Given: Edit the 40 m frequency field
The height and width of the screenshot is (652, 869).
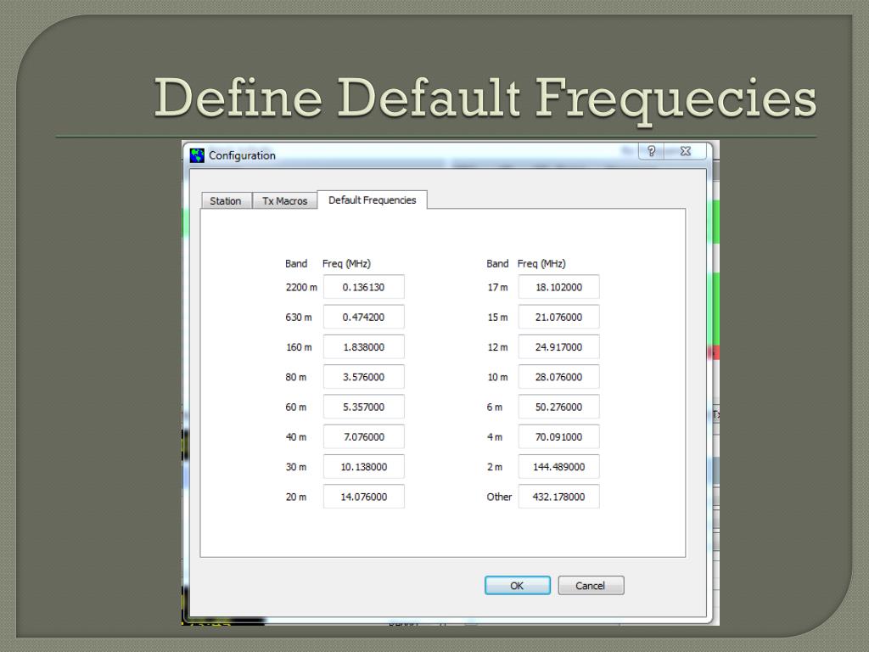Looking at the screenshot, I should (363, 437).
